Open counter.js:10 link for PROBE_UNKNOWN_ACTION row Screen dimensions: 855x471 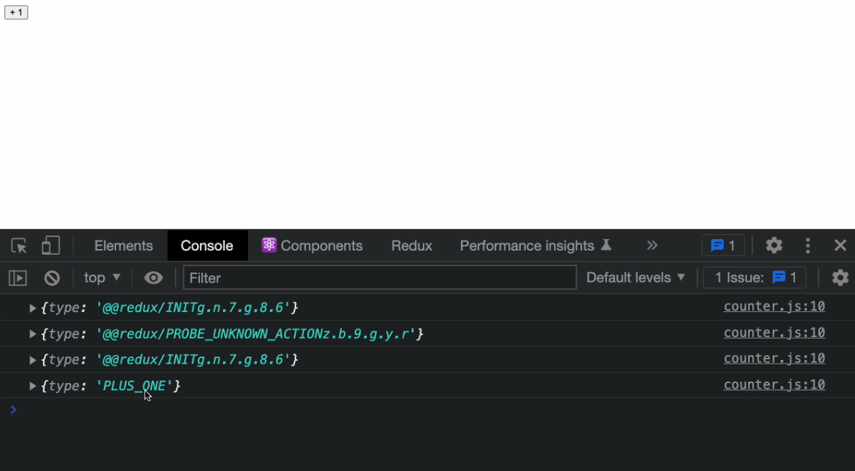click(x=774, y=333)
